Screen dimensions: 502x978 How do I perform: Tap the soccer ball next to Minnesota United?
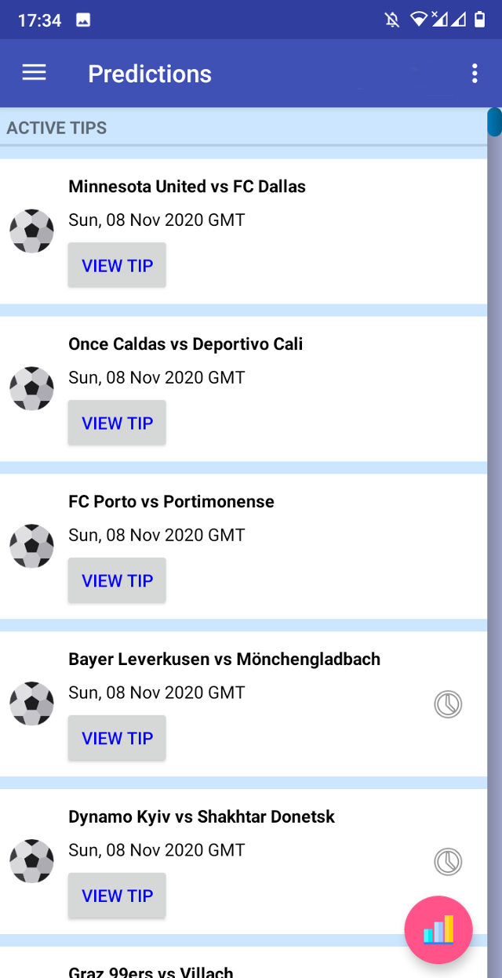tap(32, 231)
